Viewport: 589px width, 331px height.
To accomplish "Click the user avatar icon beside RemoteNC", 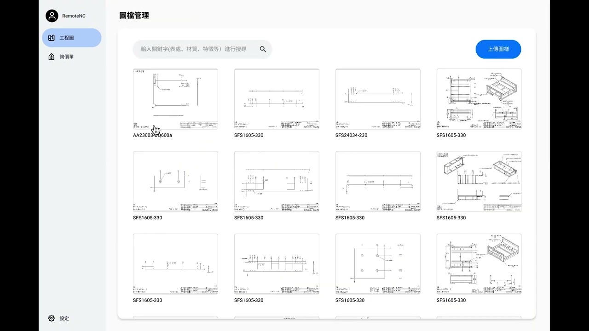I will (52, 16).
